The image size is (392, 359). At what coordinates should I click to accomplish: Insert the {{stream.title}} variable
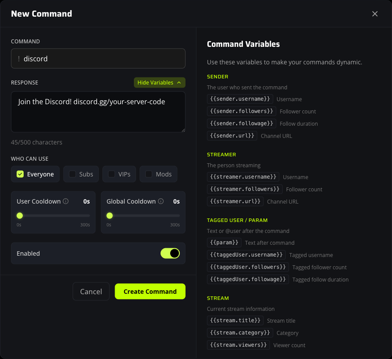[235, 320]
